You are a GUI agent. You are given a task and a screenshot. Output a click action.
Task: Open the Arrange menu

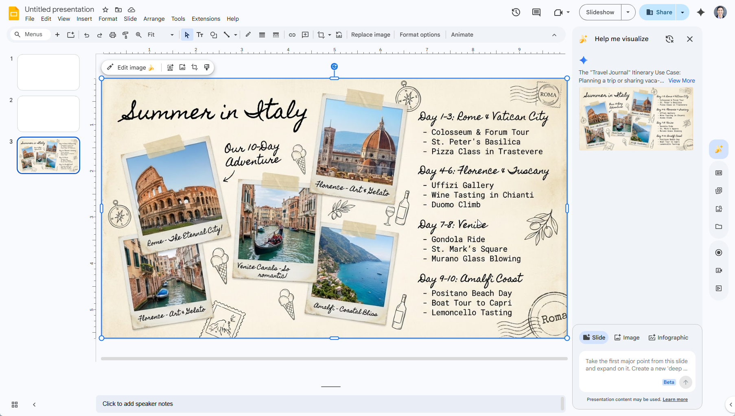[154, 19]
